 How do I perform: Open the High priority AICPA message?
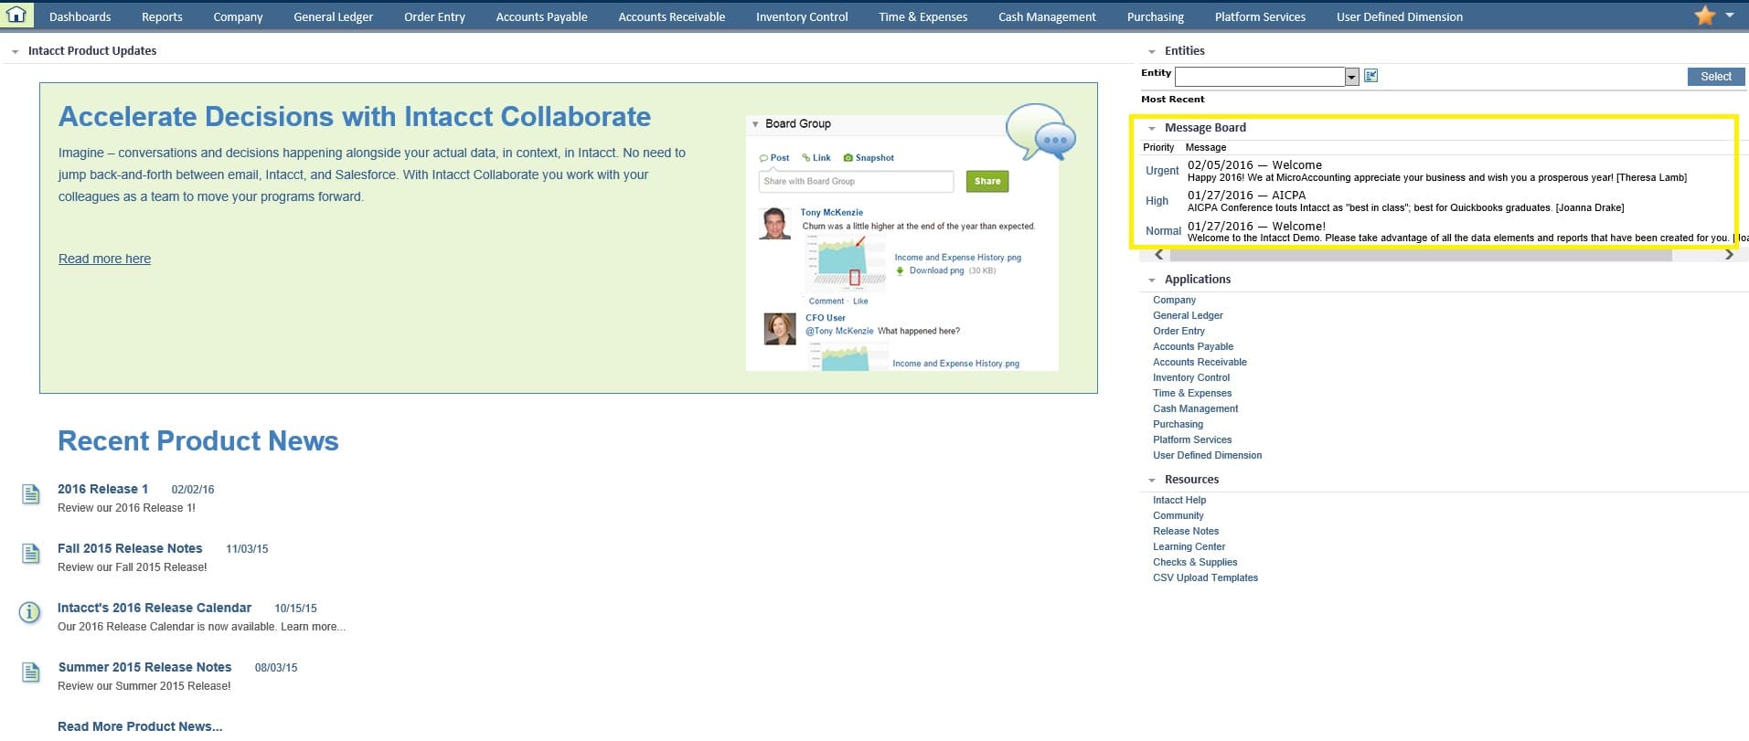[1246, 196]
